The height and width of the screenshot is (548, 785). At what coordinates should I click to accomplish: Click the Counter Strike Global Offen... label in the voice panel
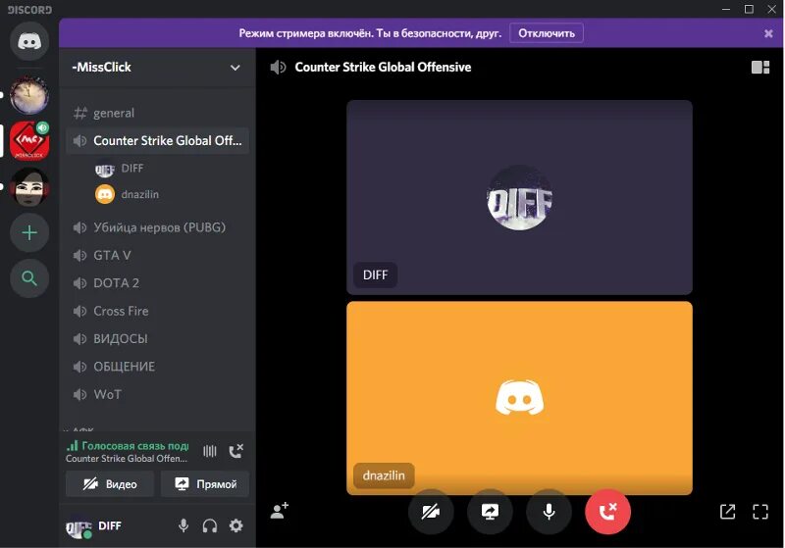(x=127, y=459)
